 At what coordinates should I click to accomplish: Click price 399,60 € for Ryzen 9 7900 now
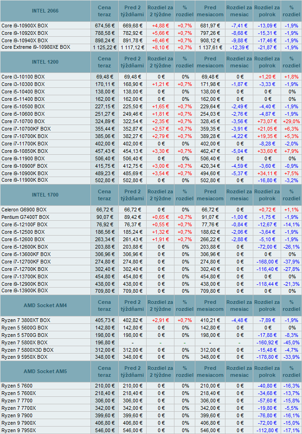(105, 416)
